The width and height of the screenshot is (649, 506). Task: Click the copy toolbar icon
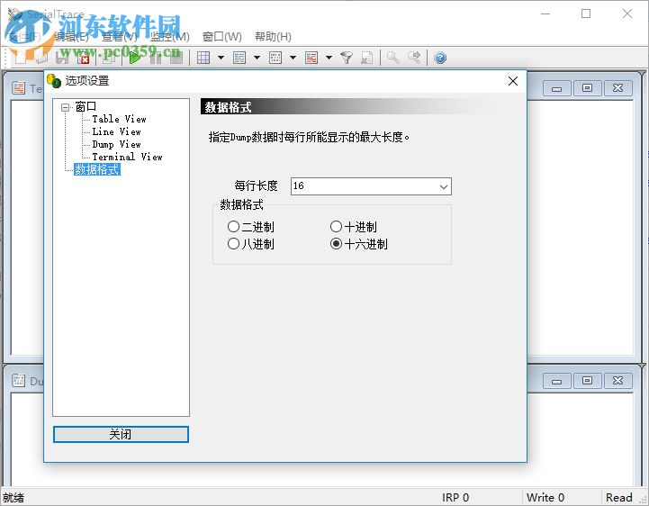[108, 58]
